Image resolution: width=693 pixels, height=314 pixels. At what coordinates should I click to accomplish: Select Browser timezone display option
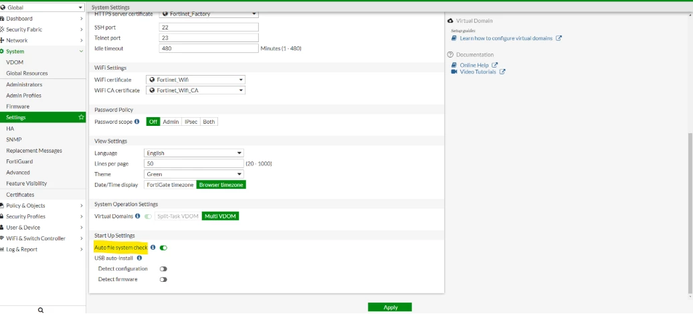point(221,185)
